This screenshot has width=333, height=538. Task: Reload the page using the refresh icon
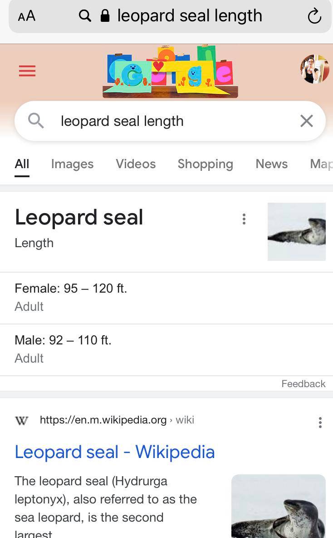pyautogui.click(x=315, y=15)
